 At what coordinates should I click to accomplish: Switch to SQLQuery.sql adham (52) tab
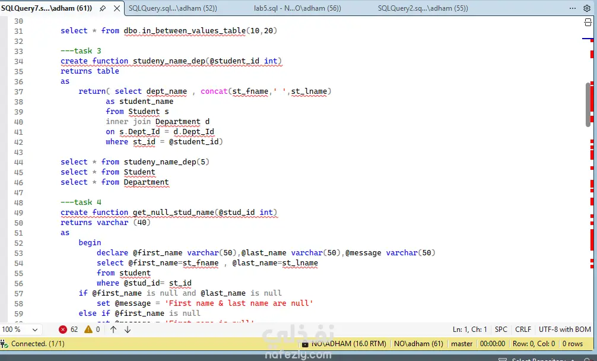[173, 8]
